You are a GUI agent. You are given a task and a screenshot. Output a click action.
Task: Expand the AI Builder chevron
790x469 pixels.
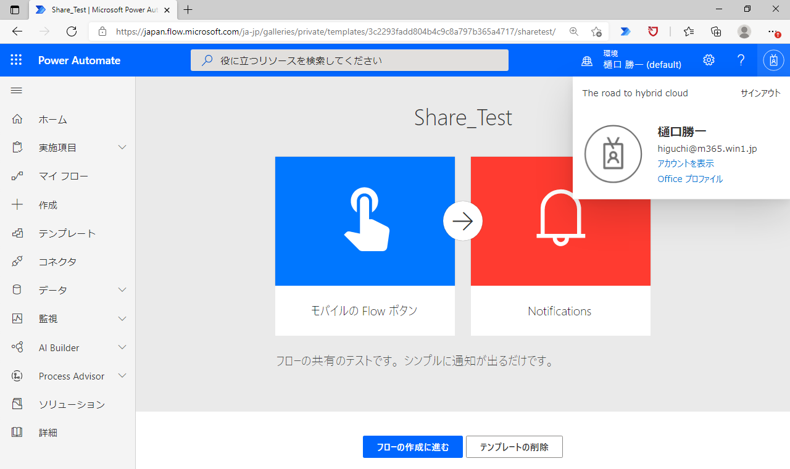[x=122, y=347]
